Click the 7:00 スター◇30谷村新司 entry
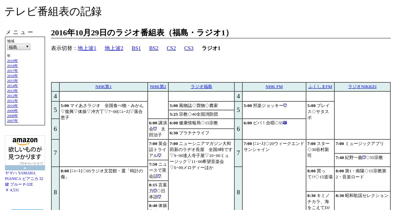 pyautogui.click(x=320, y=153)
